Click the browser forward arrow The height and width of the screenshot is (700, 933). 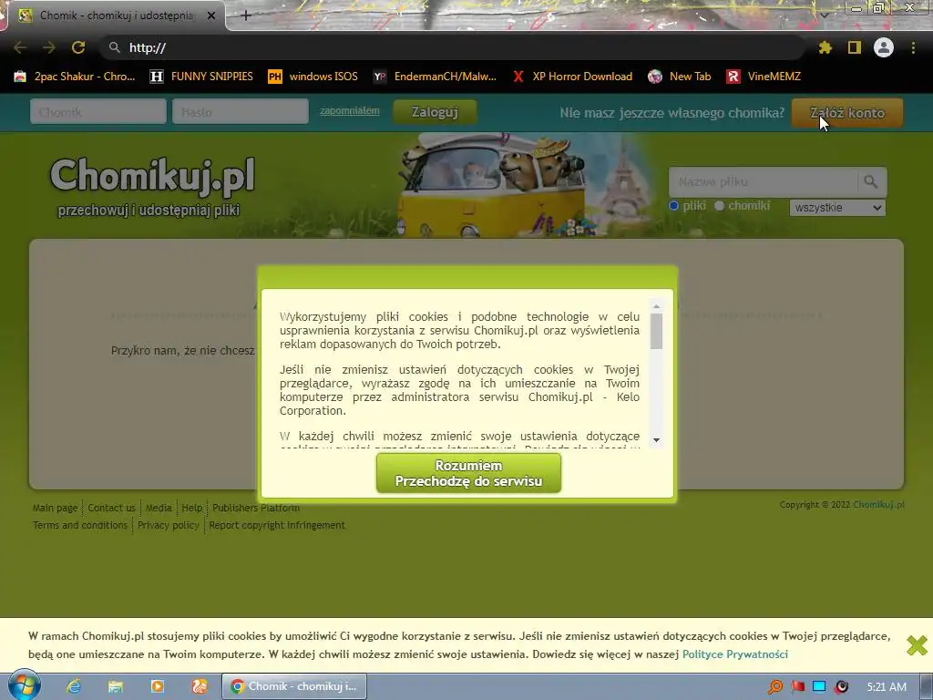pyautogui.click(x=49, y=47)
